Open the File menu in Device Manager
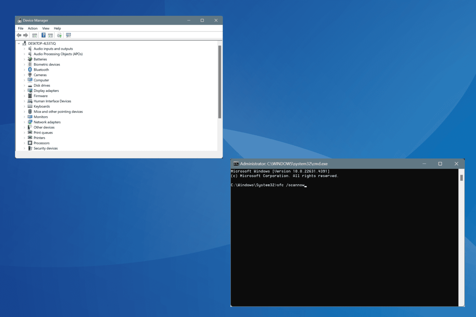The width and height of the screenshot is (476, 317). tap(21, 28)
